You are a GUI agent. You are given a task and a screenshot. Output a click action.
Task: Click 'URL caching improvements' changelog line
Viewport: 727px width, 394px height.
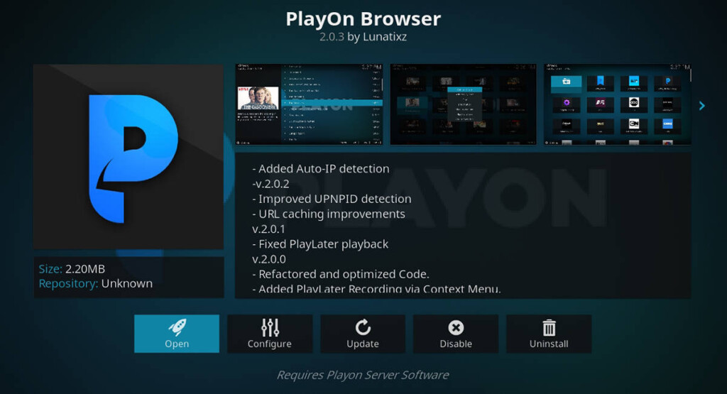click(x=329, y=214)
